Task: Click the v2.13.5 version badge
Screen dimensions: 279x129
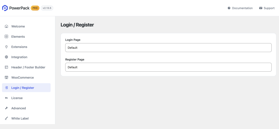Action: point(47,8)
